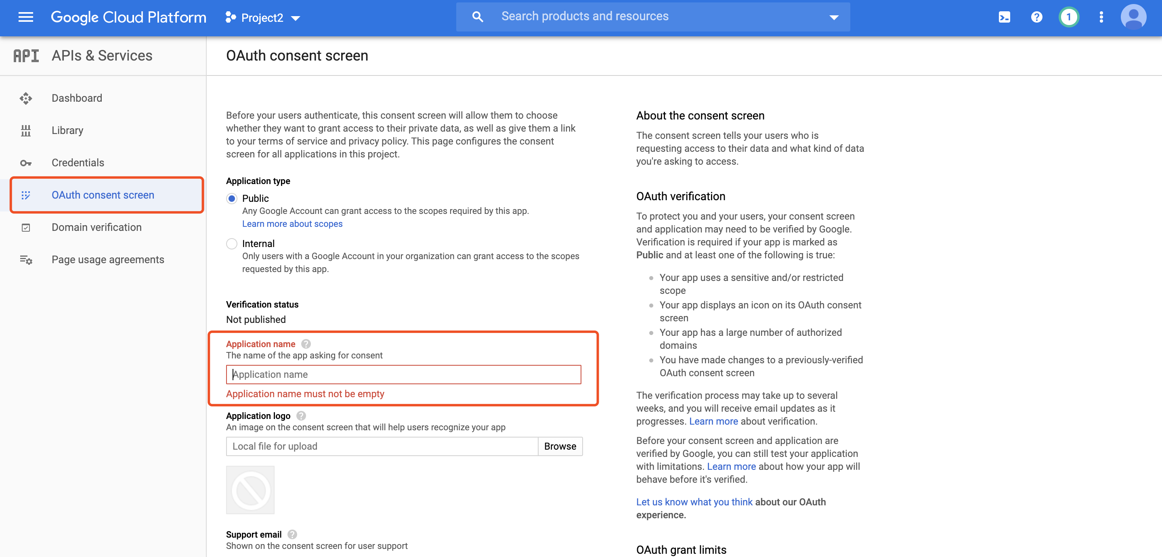Image resolution: width=1162 pixels, height=557 pixels.
Task: Click into the Application name field
Action: pyautogui.click(x=403, y=374)
